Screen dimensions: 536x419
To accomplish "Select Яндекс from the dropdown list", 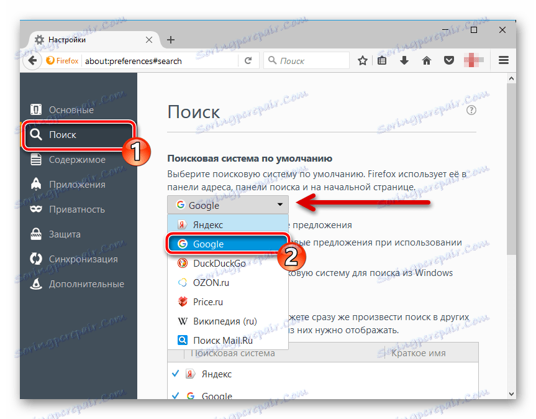I will (228, 224).
